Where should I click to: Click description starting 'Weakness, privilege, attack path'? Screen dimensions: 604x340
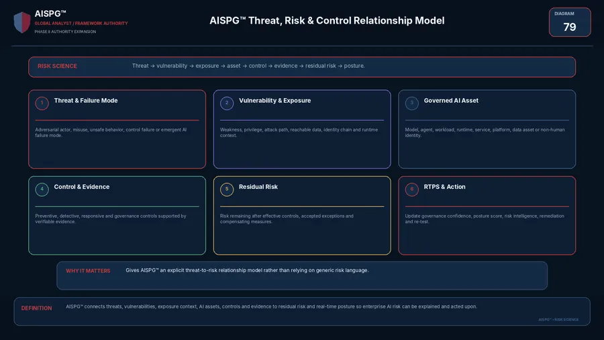click(299, 132)
